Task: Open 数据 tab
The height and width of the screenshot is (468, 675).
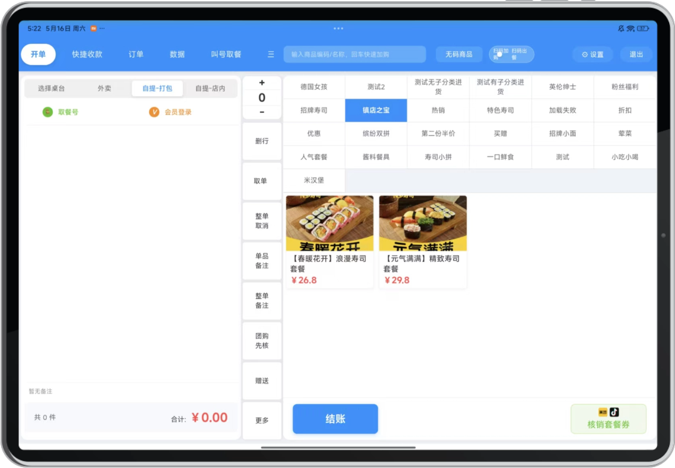Action: point(177,54)
